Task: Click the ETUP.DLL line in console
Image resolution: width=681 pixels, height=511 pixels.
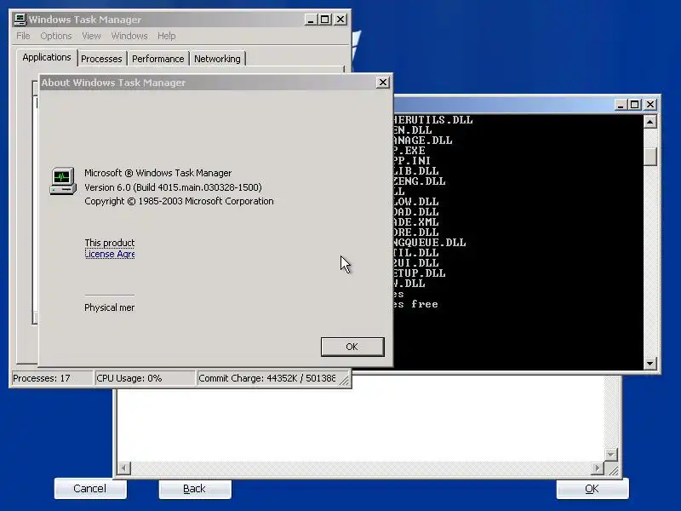Action: coord(419,273)
